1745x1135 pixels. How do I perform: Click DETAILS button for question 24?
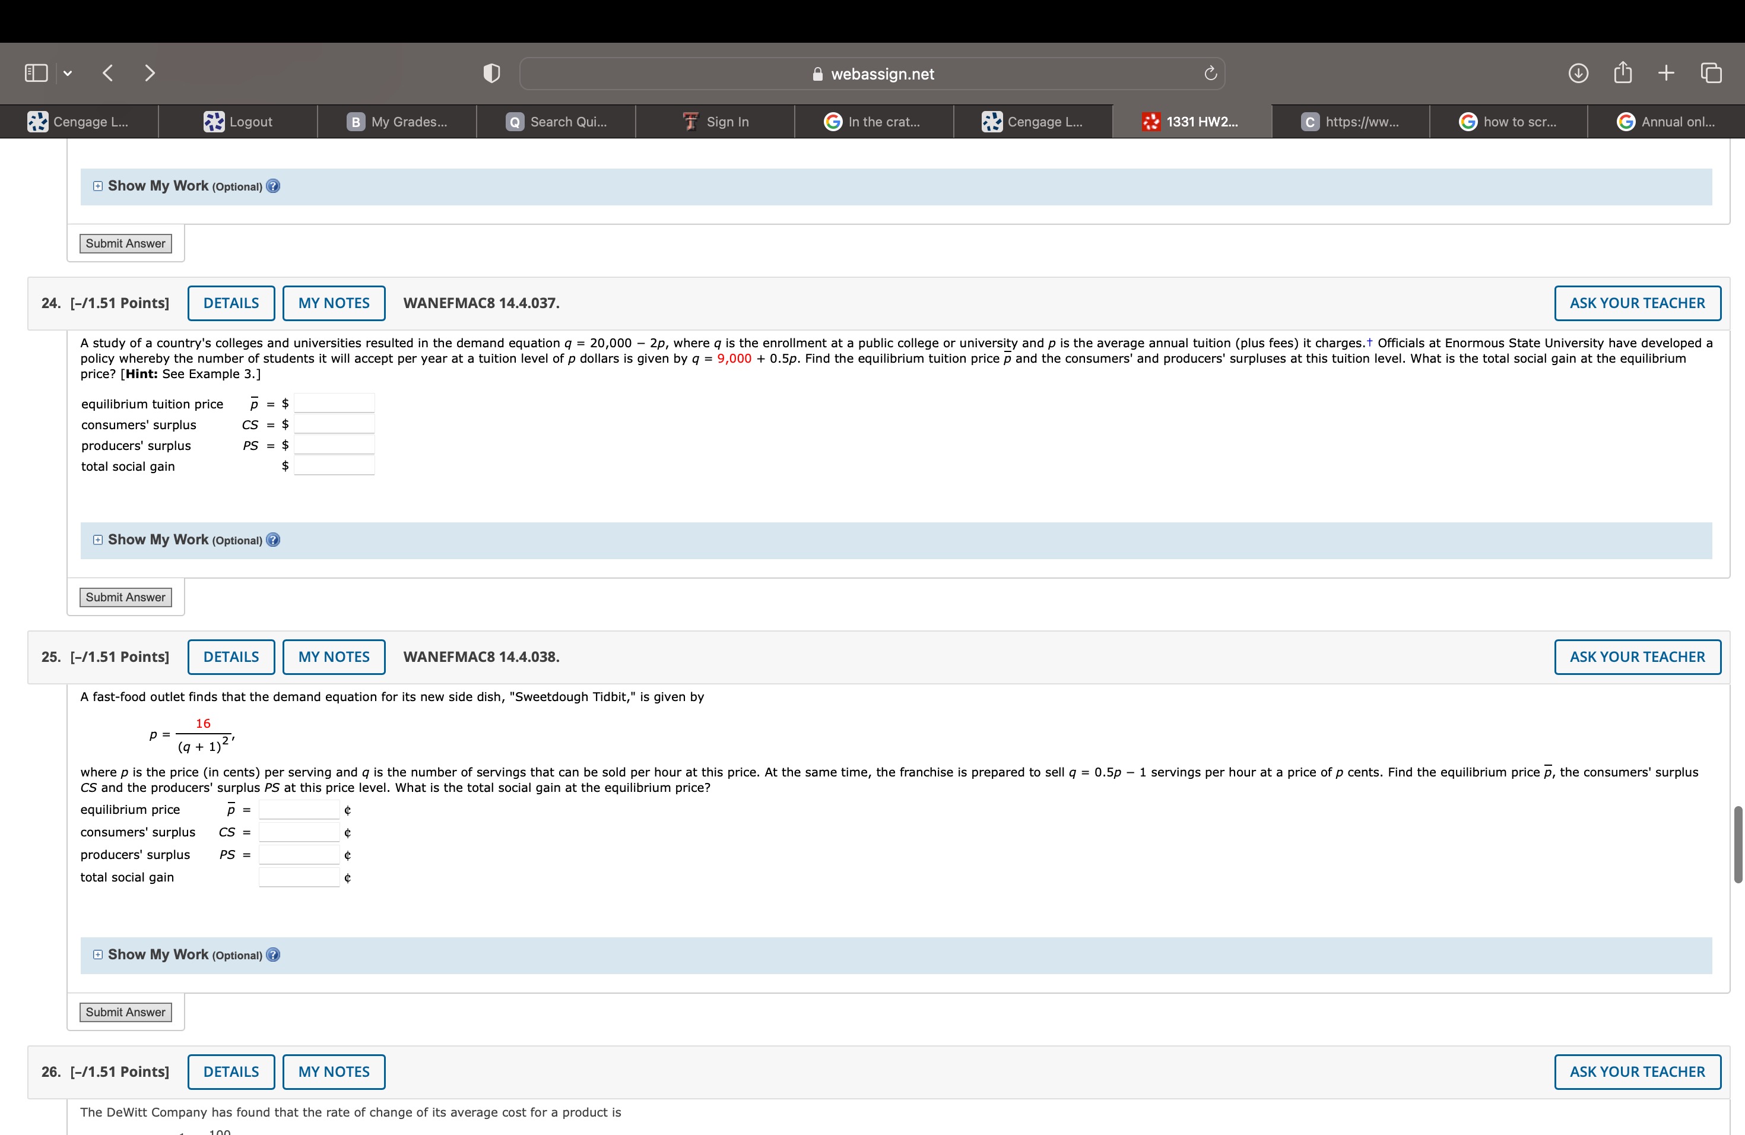(x=231, y=303)
